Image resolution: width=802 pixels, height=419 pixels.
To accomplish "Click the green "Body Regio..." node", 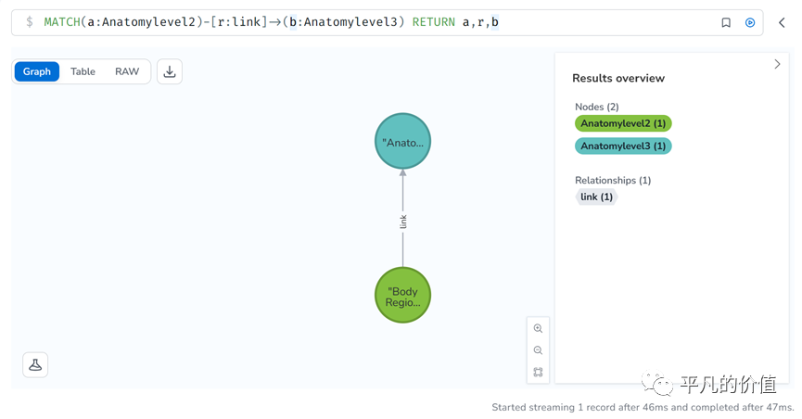I will click(402, 296).
